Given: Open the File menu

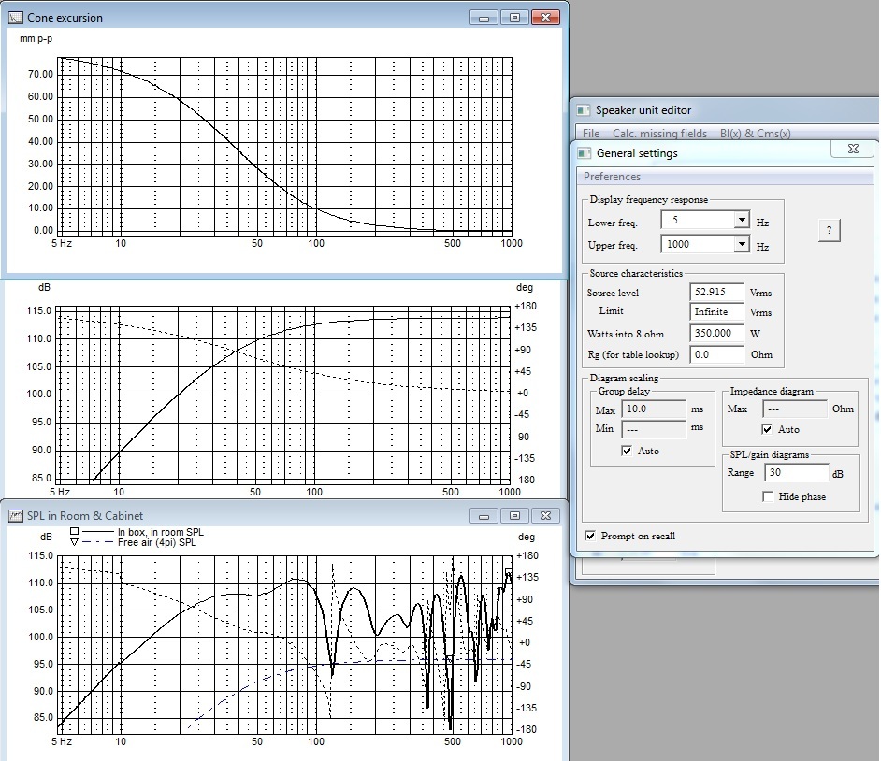Looking at the screenshot, I should [x=591, y=134].
